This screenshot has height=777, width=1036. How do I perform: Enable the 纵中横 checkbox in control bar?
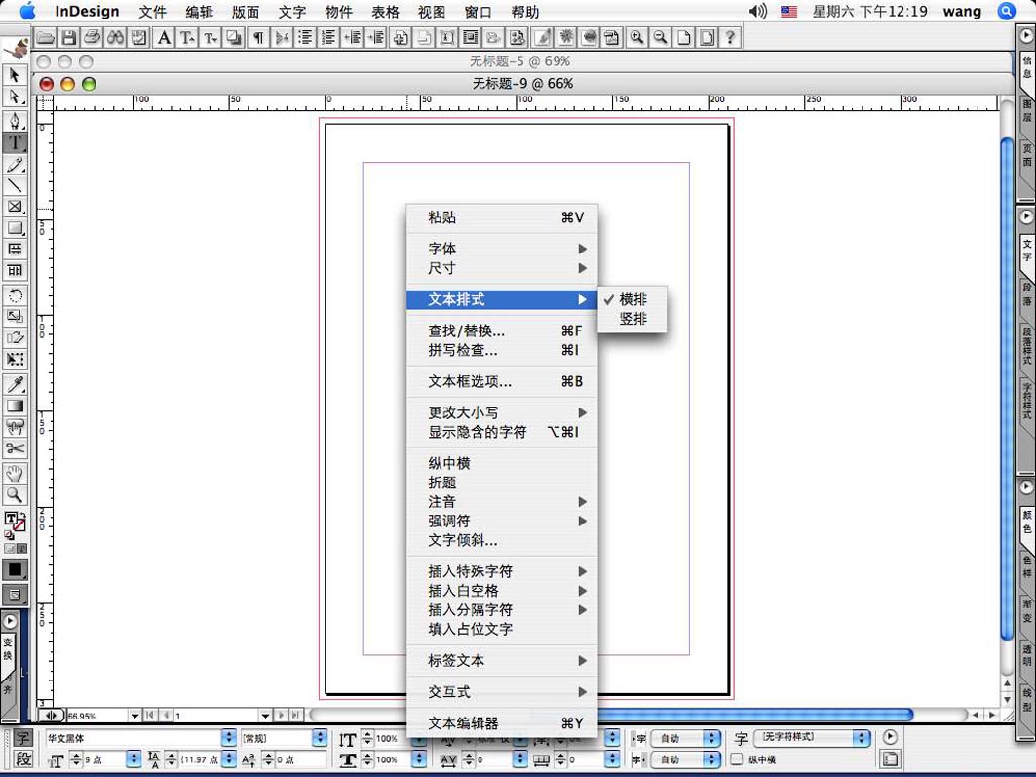pyautogui.click(x=737, y=759)
